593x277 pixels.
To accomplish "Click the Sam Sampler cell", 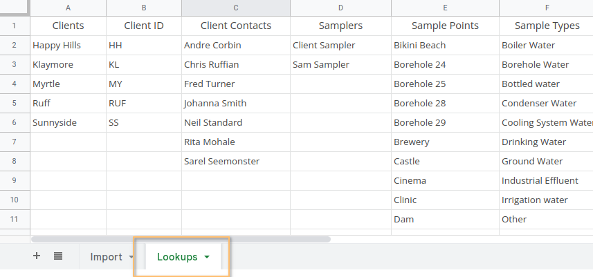I will (x=340, y=64).
